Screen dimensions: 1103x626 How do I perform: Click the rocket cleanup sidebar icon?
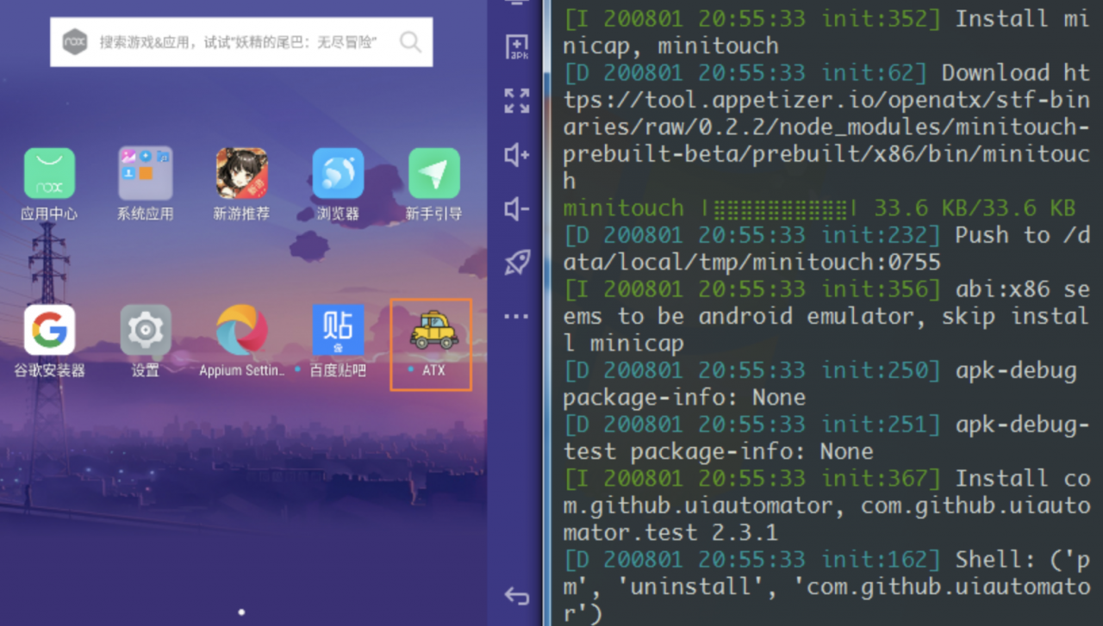[517, 263]
